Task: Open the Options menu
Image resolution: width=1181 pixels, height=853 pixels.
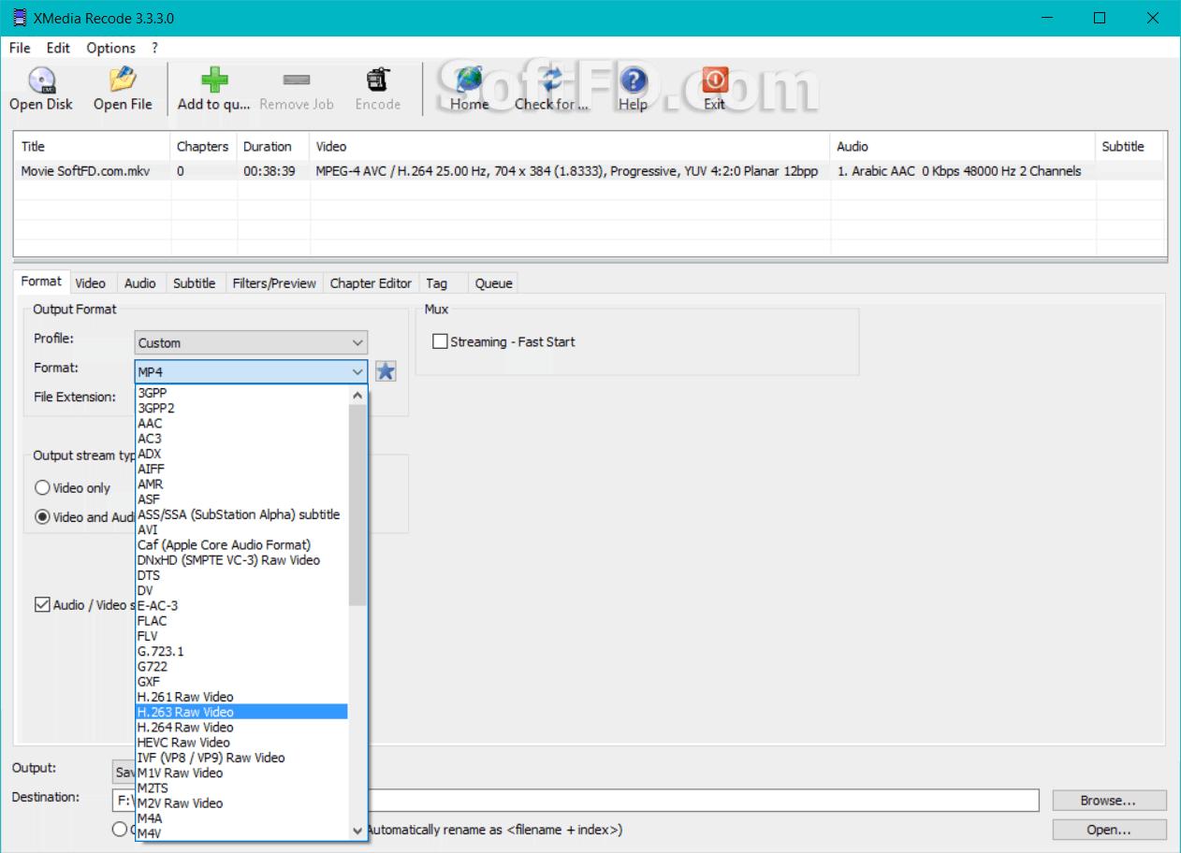Action: 110,48
